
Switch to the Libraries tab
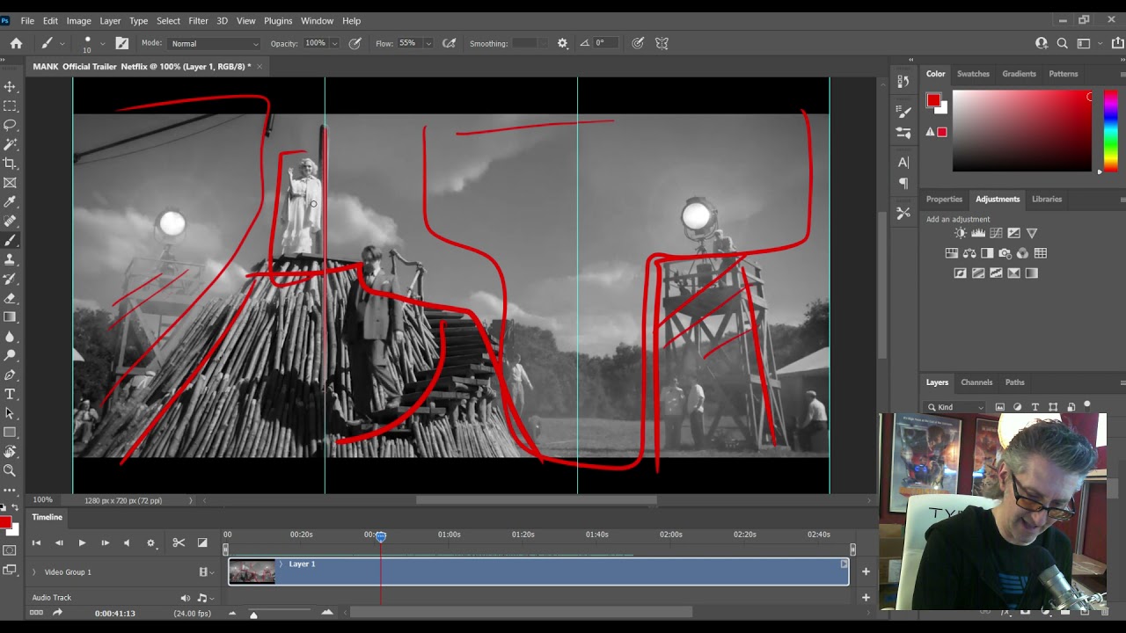[1047, 199]
